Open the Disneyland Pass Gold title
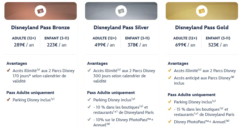243x130 pixels. [202, 27]
